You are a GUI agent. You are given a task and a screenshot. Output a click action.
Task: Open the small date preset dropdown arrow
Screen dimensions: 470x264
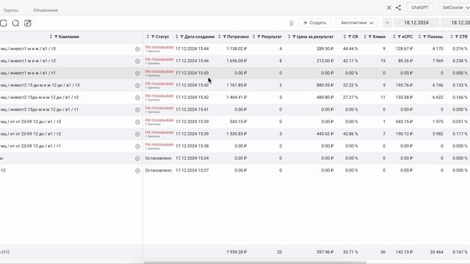click(x=387, y=23)
